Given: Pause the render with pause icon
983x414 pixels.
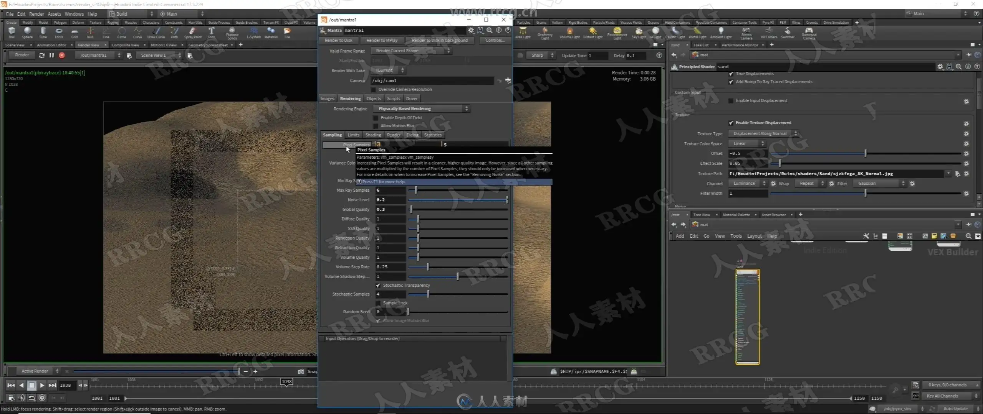Looking at the screenshot, I should pyautogui.click(x=51, y=55).
